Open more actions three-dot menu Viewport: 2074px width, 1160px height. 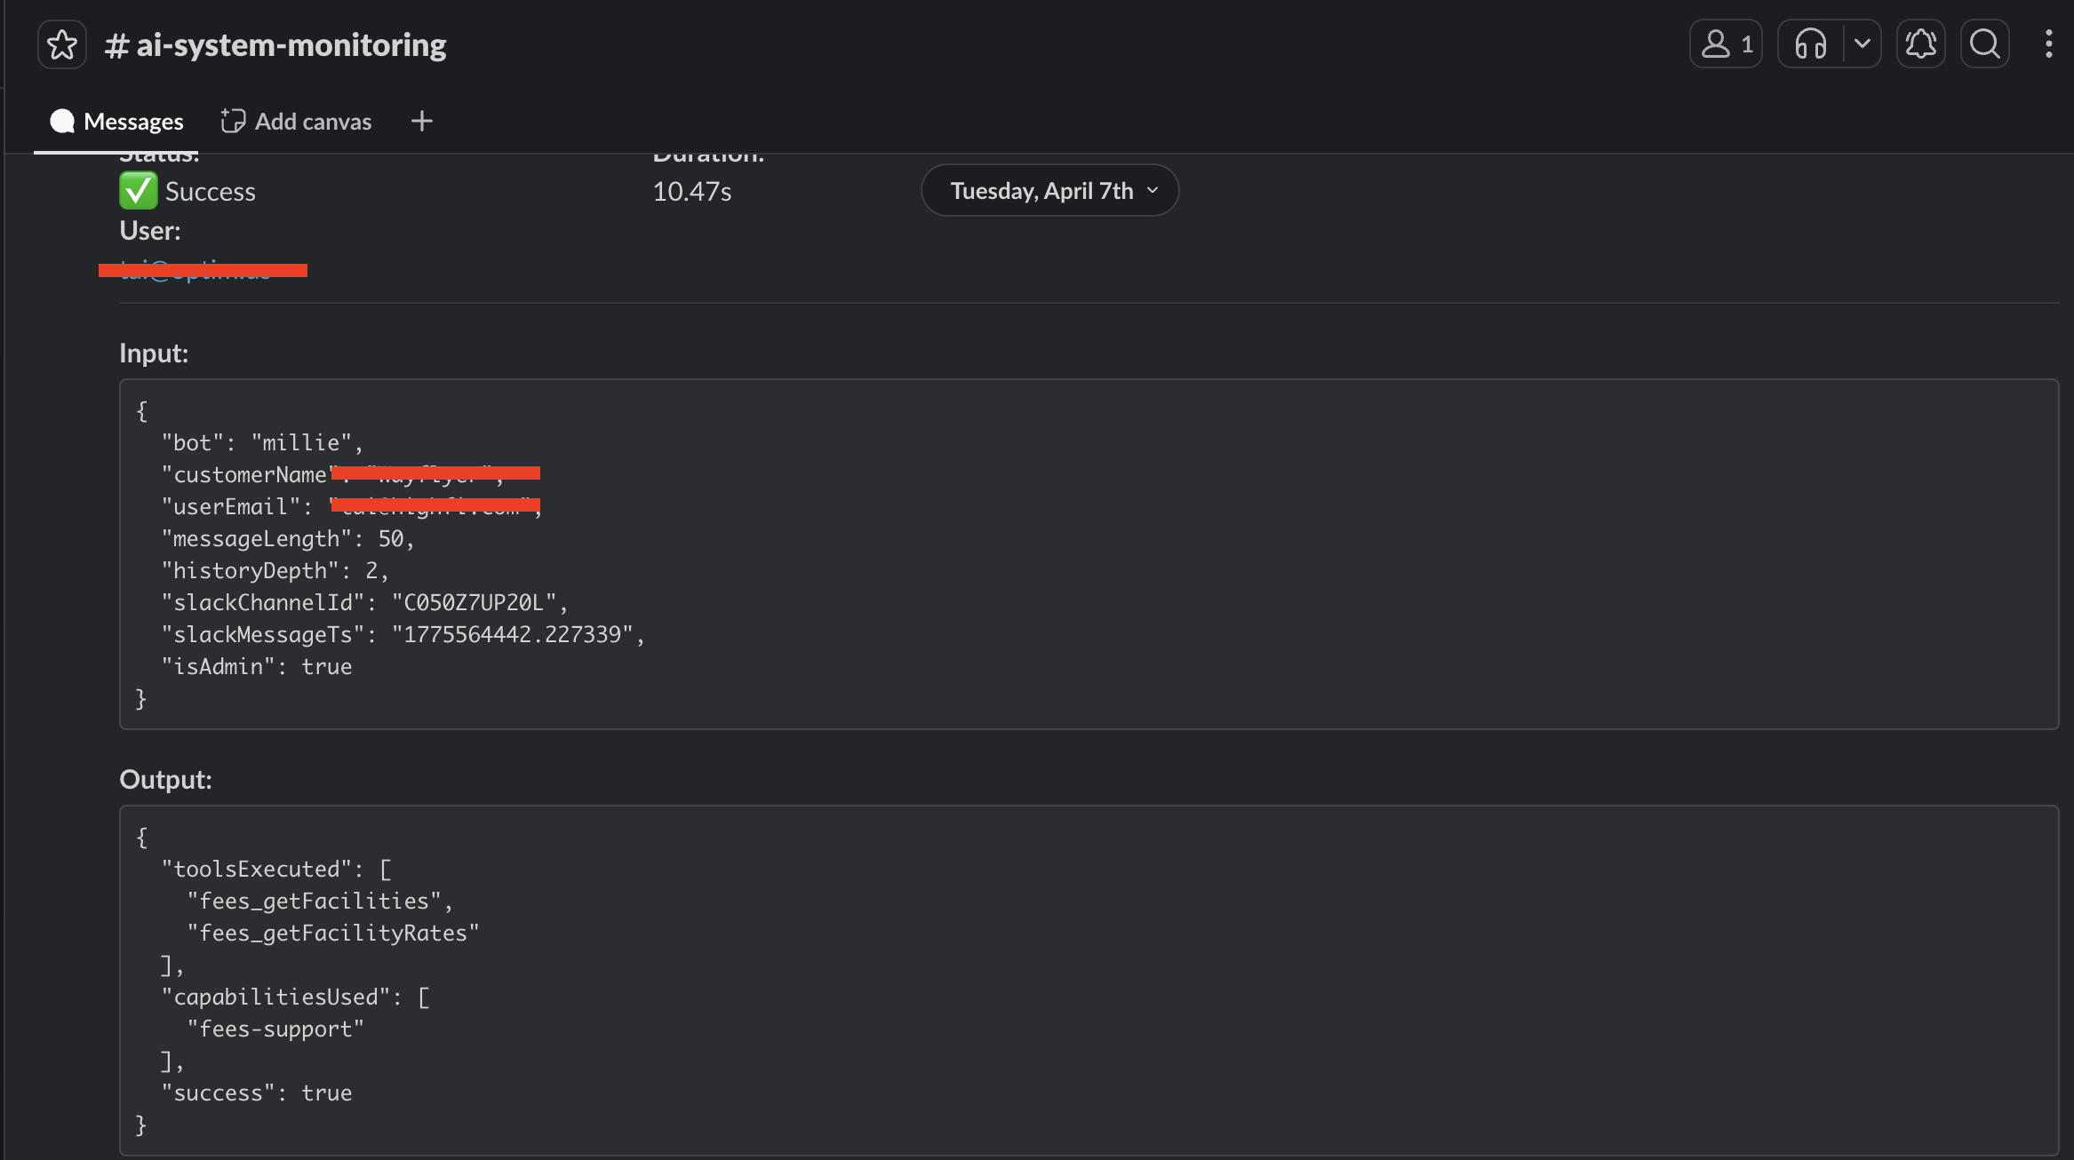(x=2048, y=44)
